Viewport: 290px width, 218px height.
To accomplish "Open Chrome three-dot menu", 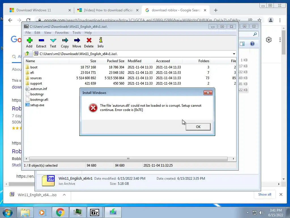I will pyautogui.click(x=280, y=20).
